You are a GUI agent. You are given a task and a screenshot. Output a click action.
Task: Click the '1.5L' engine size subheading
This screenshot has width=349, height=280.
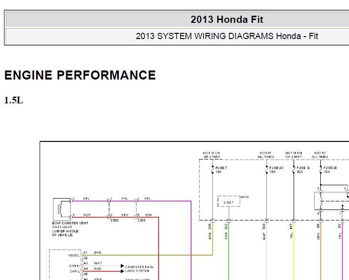[13, 100]
